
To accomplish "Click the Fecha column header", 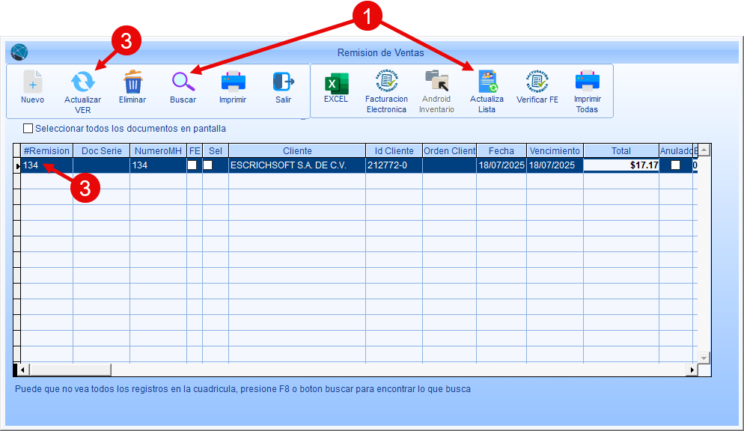I will tap(501, 151).
